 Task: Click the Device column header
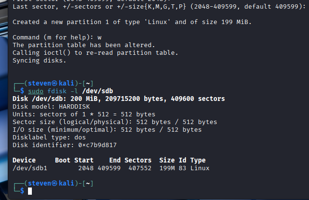[x=24, y=160]
